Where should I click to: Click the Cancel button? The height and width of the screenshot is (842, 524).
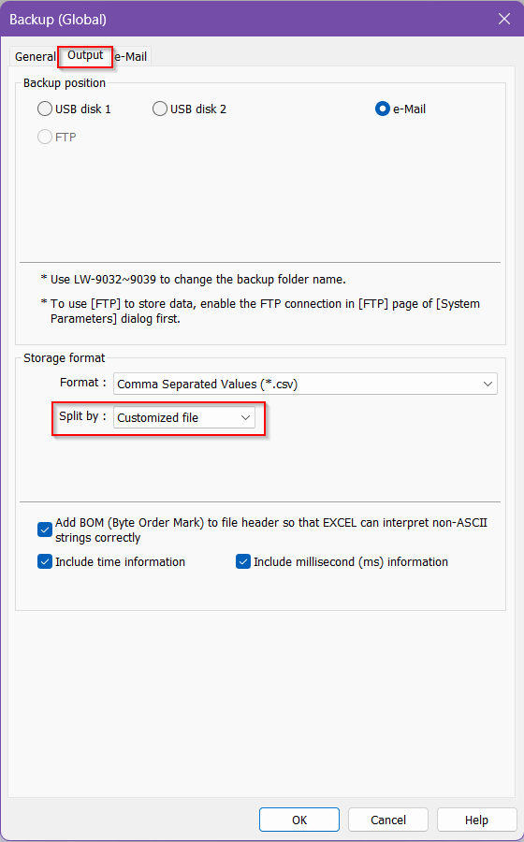click(388, 820)
